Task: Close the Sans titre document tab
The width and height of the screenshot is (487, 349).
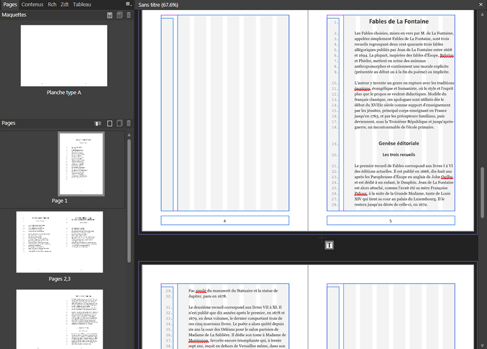Action: click(481, 5)
